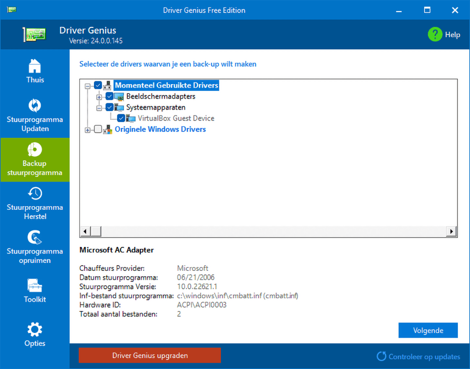This screenshot has height=369, width=470.
Task: Collapse the Momenteel Gebruikte Drivers node
Action: [87, 86]
